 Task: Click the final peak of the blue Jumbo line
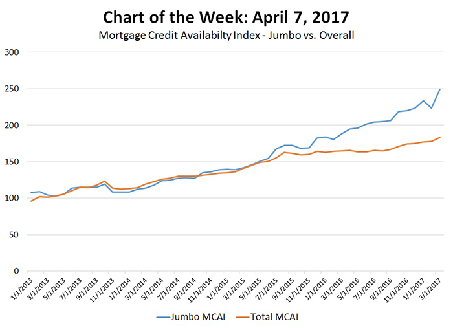pos(440,89)
